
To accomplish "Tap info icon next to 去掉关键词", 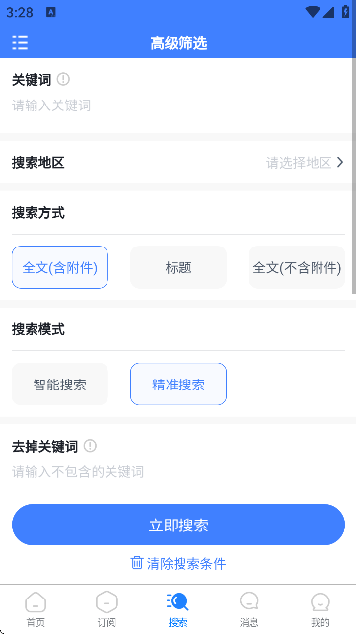I will click(90, 446).
